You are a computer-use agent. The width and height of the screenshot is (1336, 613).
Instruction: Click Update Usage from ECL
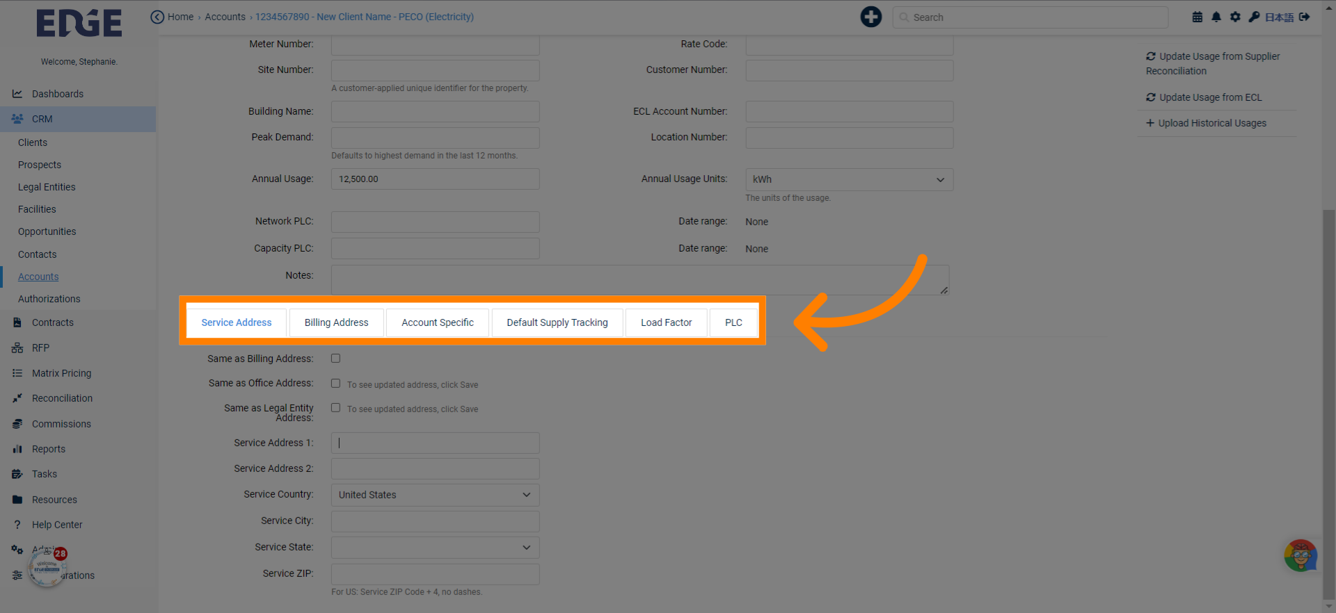(1204, 97)
